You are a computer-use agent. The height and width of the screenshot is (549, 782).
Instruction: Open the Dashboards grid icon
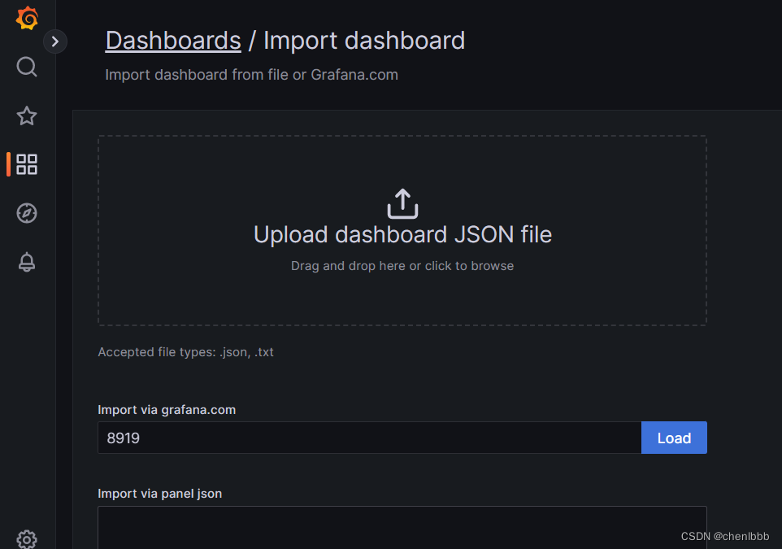pyautogui.click(x=27, y=164)
